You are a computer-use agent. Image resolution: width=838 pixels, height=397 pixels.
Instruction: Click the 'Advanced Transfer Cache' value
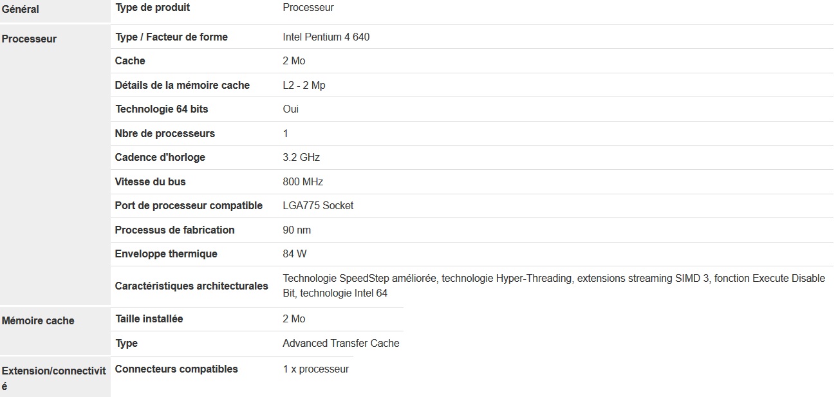tap(340, 343)
